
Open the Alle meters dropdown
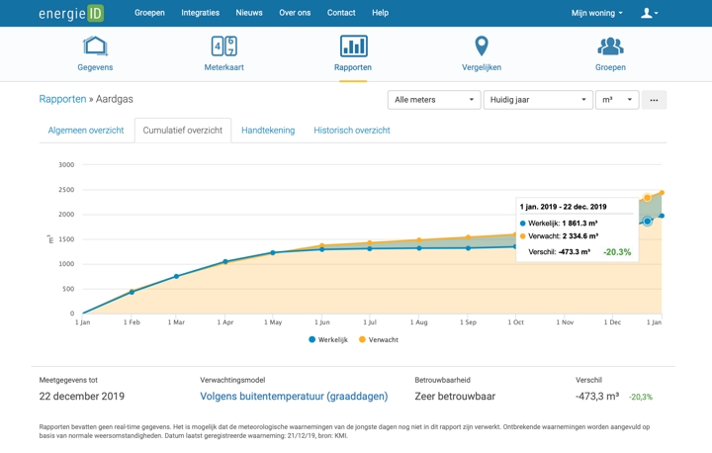pos(434,100)
